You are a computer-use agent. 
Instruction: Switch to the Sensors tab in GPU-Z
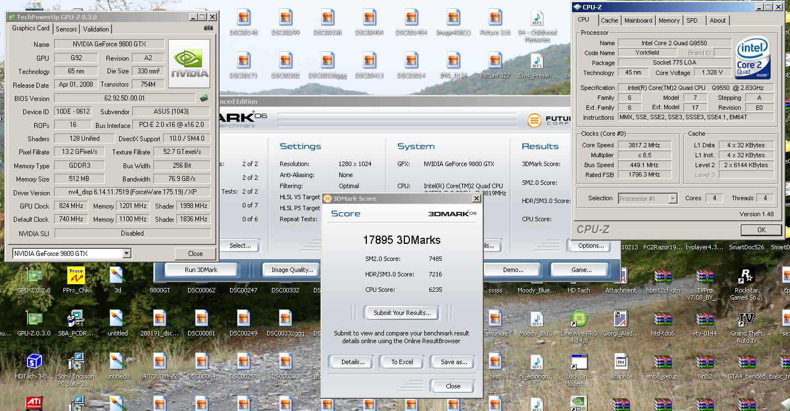click(x=66, y=29)
